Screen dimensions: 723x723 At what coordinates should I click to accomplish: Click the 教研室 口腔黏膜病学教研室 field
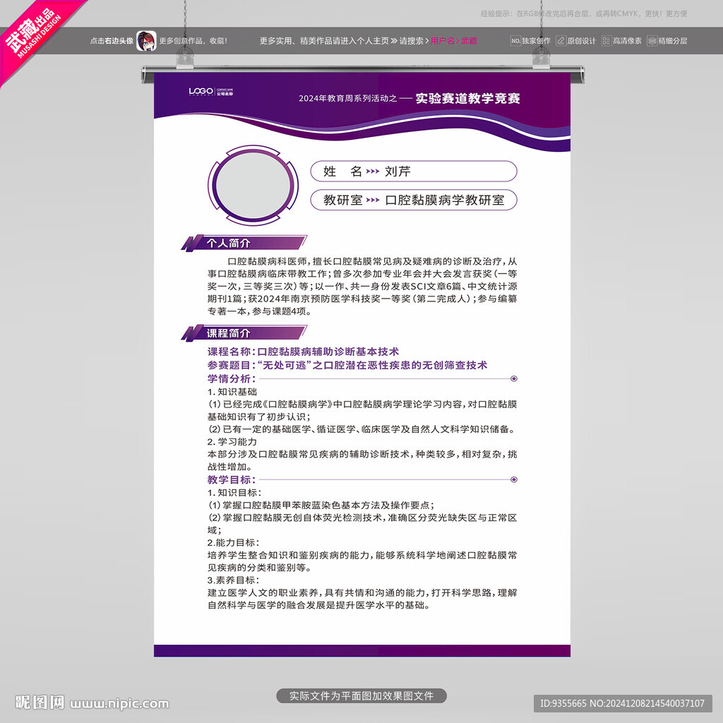coord(414,200)
